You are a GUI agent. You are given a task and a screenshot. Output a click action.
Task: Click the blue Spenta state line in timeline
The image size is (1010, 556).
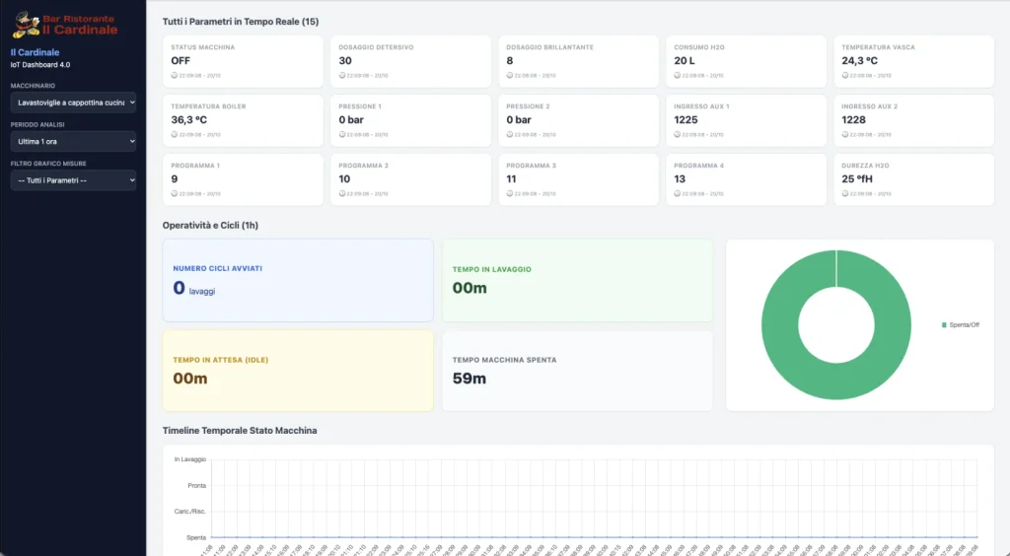594,536
